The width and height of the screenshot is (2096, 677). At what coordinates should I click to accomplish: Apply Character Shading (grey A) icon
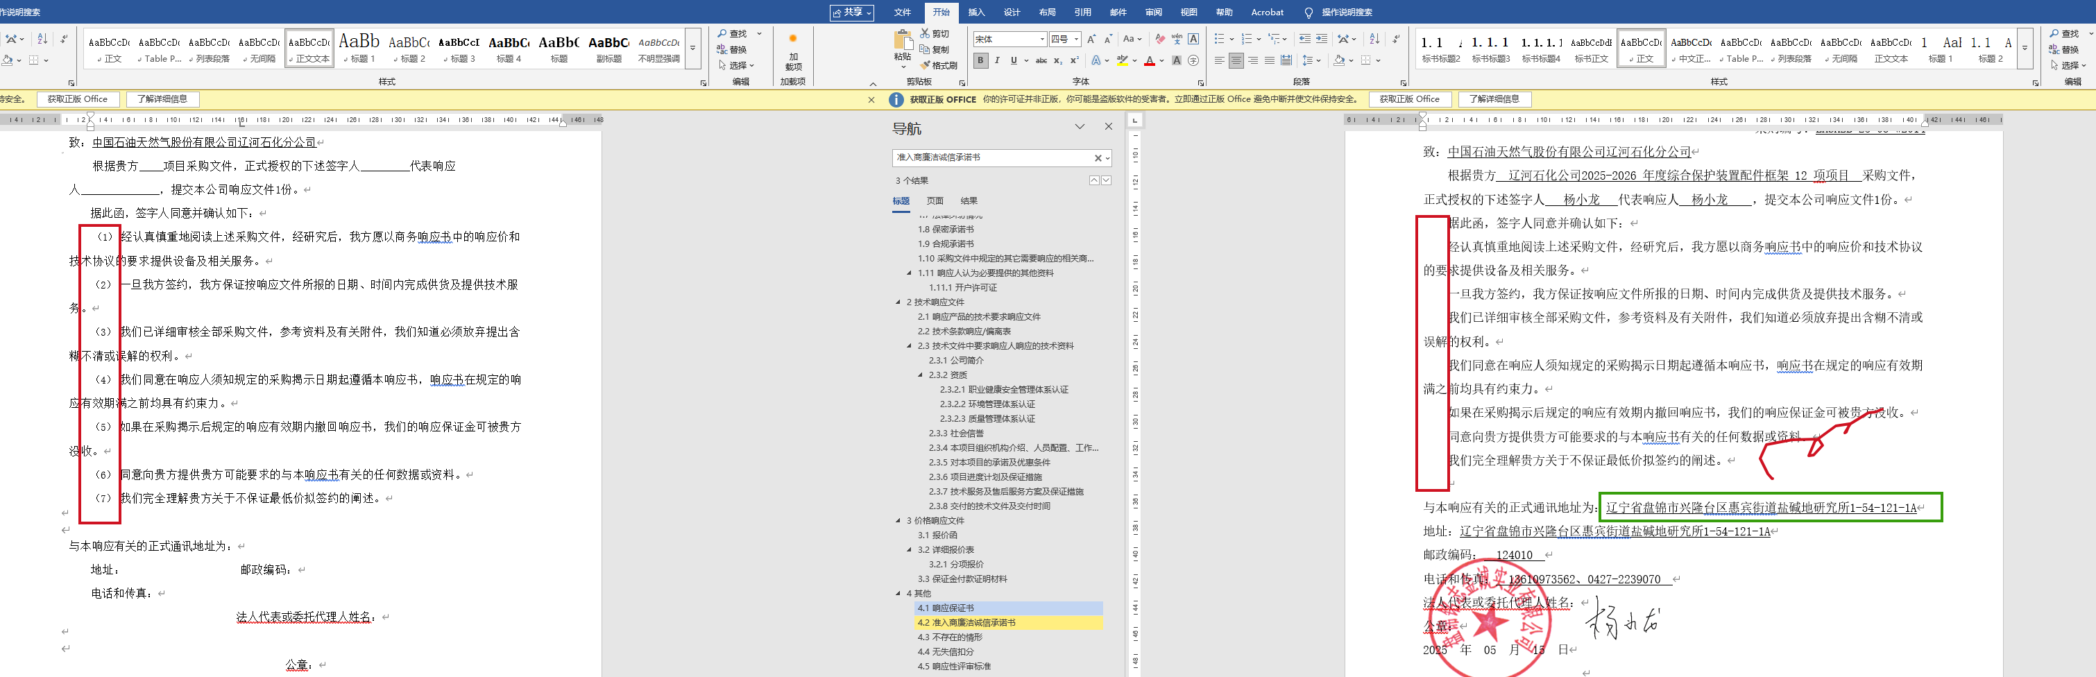coord(1177,60)
